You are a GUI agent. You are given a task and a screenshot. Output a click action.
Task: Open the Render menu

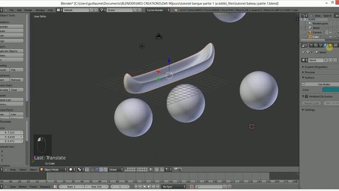tap(28, 10)
